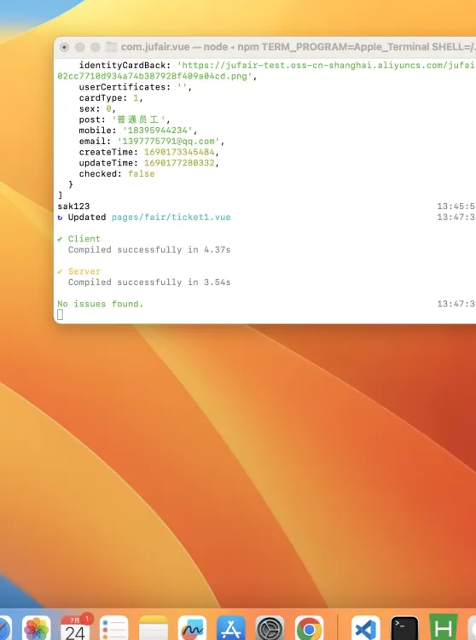Minimize the Terminal window
This screenshot has height=640, width=476.
(79, 47)
